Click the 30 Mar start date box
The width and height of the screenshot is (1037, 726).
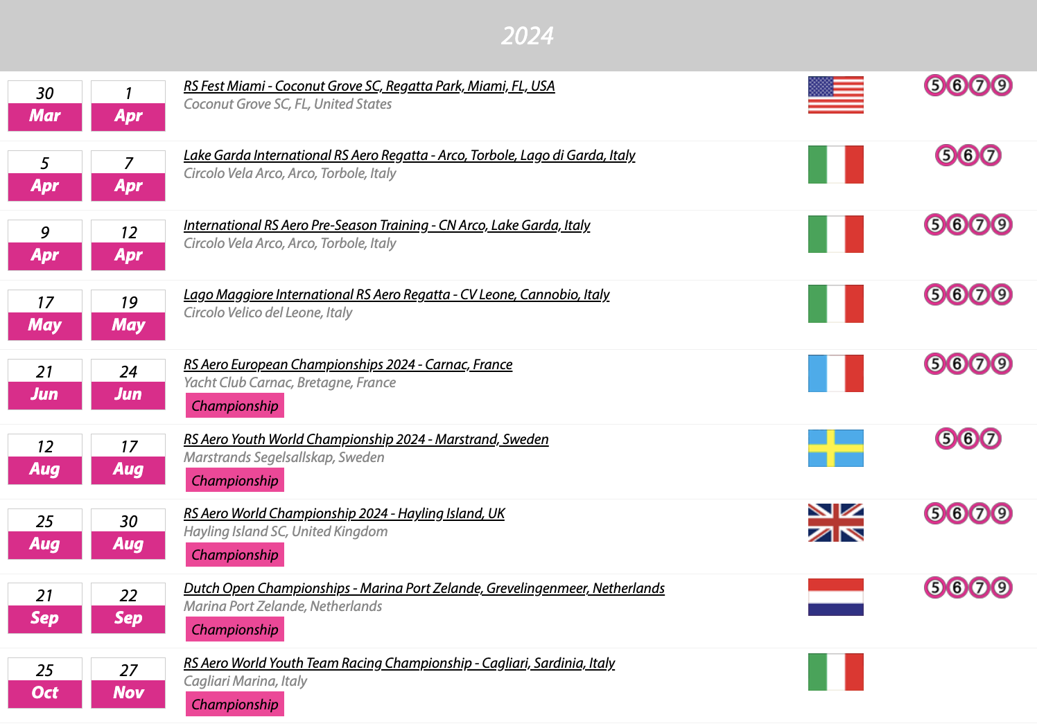click(45, 105)
